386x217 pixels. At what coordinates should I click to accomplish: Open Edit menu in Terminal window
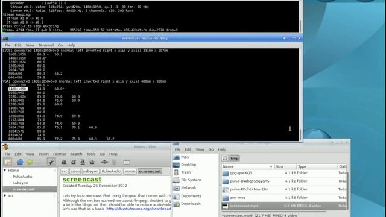pos(18,45)
